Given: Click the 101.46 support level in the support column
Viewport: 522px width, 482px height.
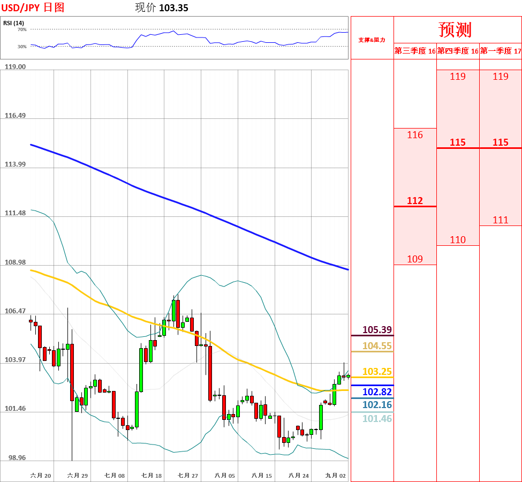Looking at the screenshot, I should coord(377,419).
